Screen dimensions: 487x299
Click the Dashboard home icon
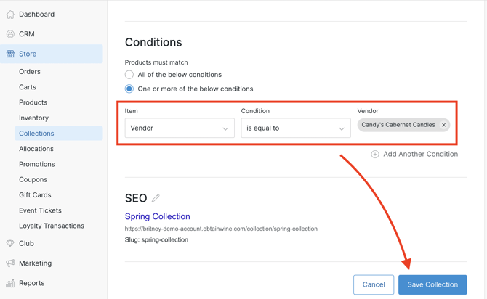[10, 15]
